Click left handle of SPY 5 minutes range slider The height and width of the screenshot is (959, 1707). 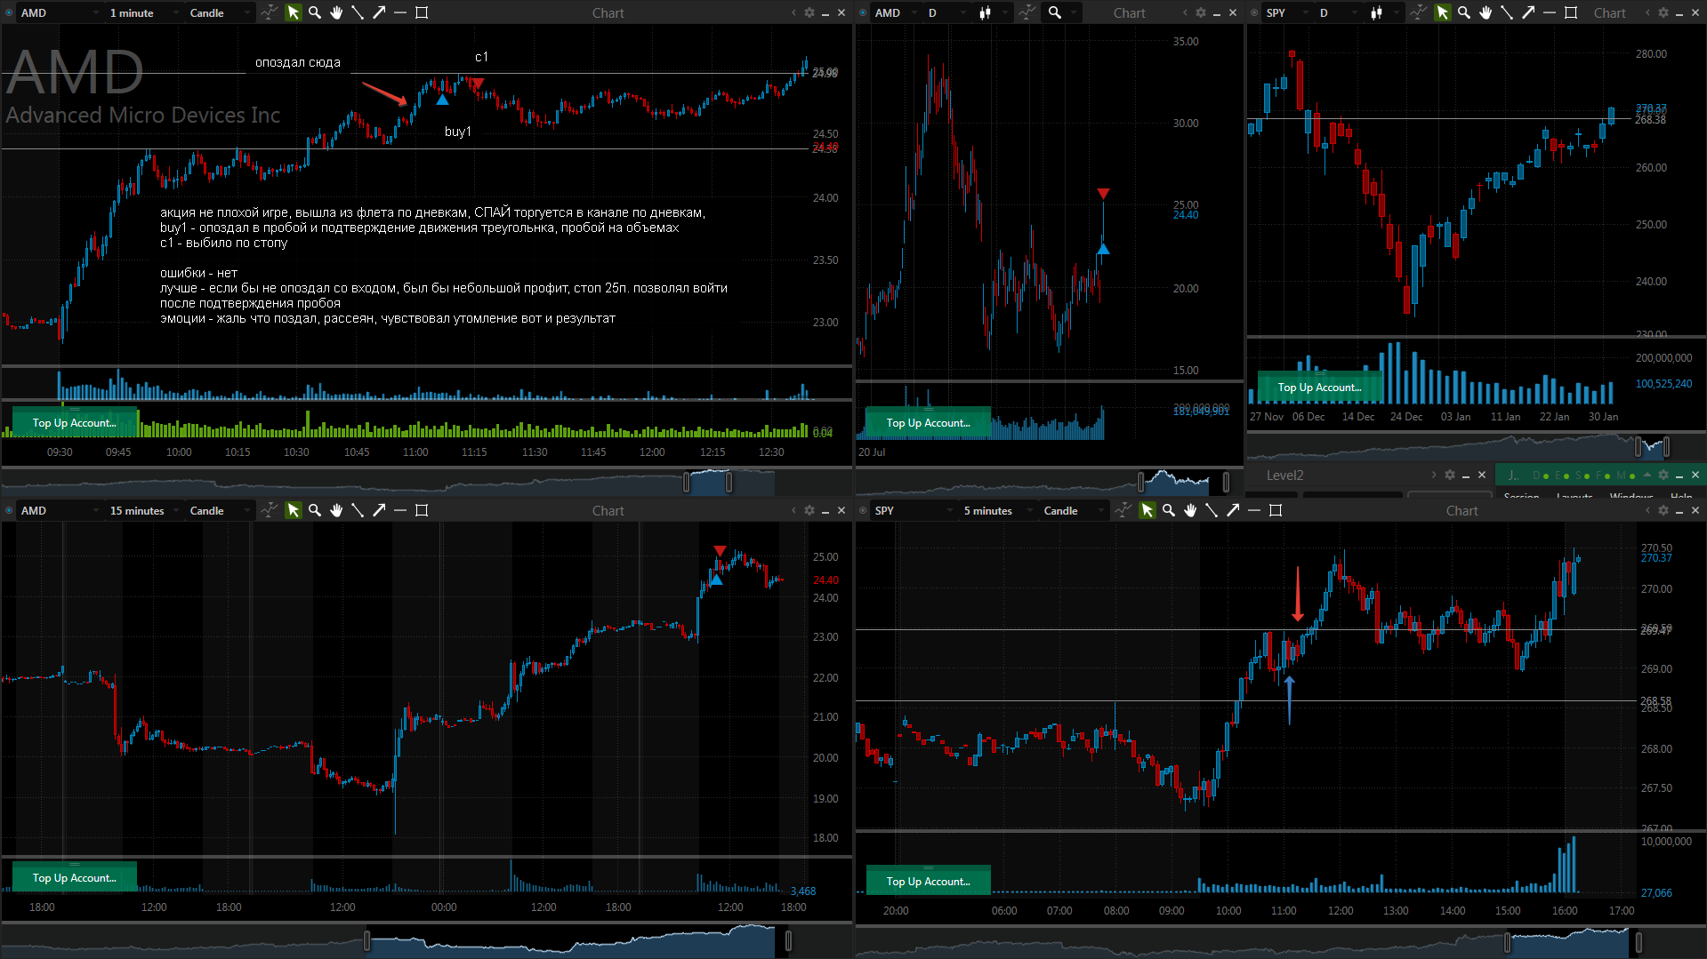(x=1507, y=941)
